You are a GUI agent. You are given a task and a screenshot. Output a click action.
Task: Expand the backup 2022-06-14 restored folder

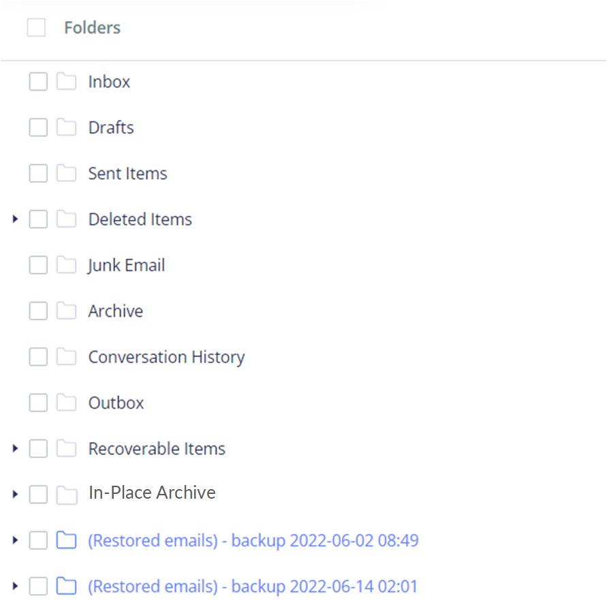click(x=14, y=586)
